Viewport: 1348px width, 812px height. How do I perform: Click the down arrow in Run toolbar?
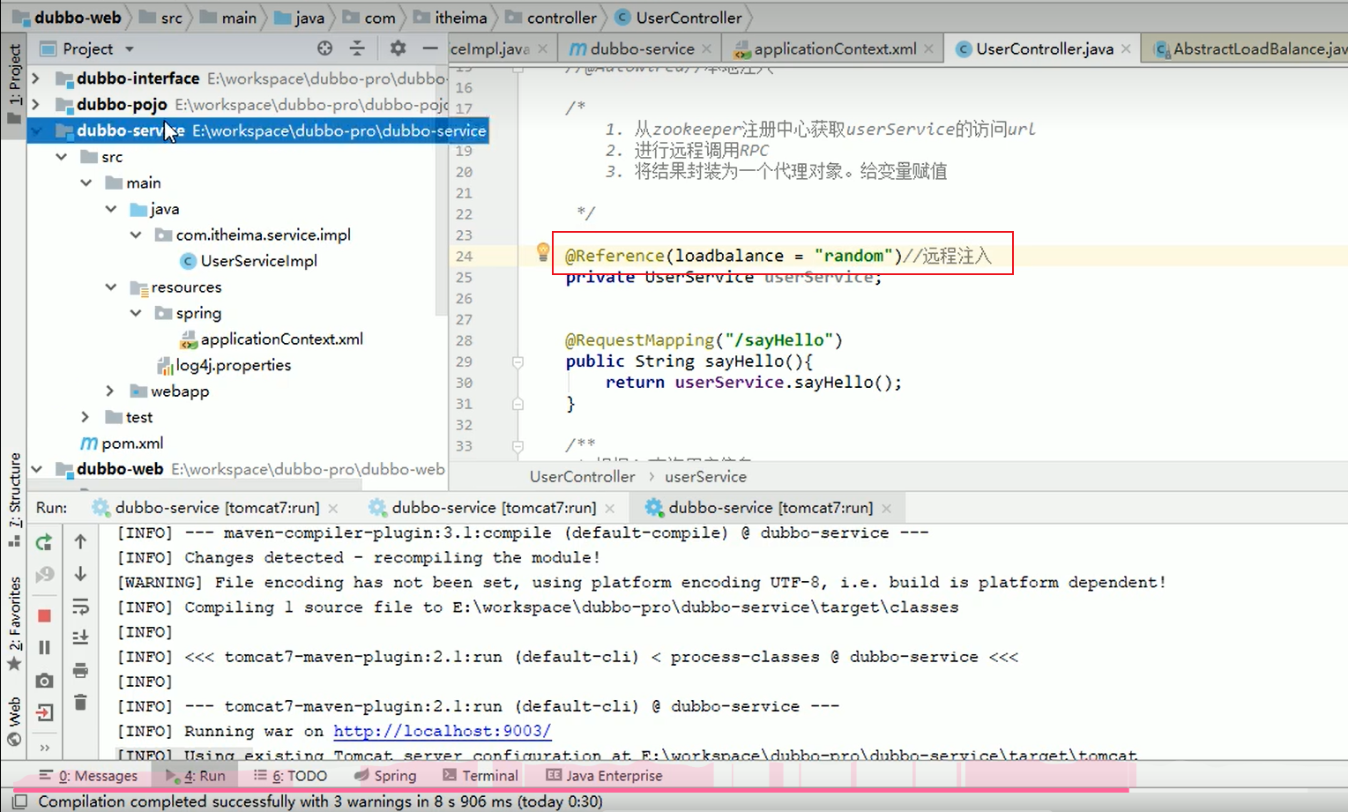tap(80, 574)
